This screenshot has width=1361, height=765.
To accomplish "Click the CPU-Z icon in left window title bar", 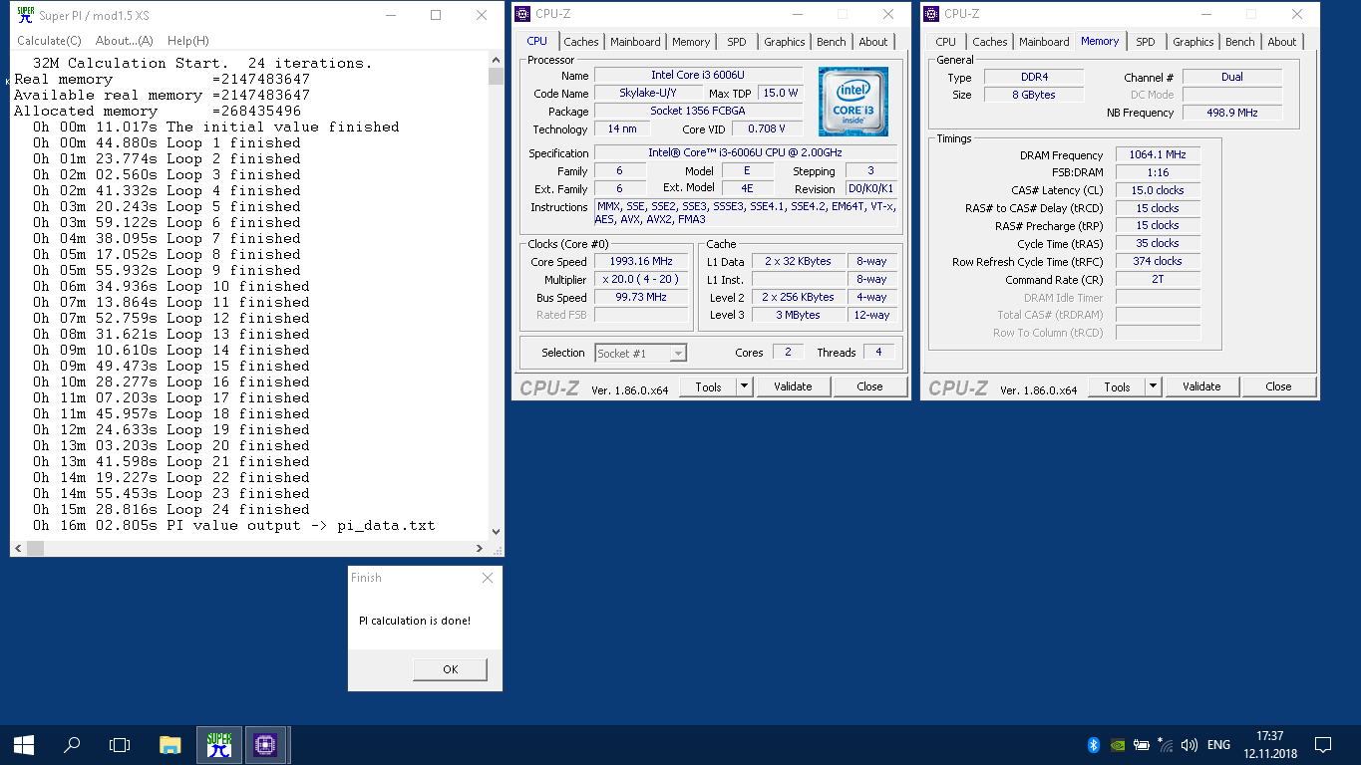I will tap(522, 14).
